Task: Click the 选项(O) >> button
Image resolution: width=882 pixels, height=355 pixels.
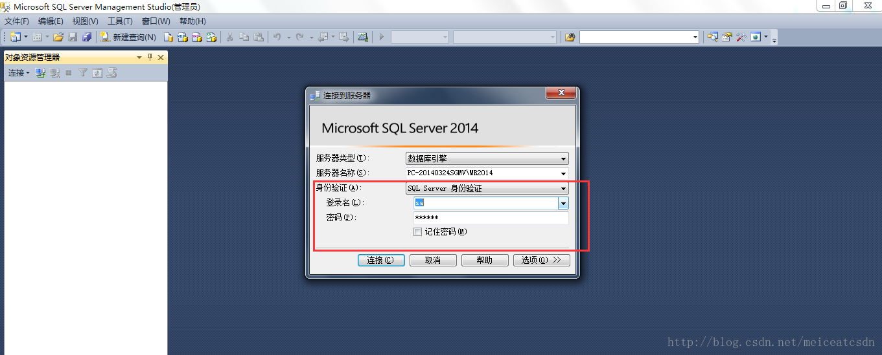Action: point(542,260)
